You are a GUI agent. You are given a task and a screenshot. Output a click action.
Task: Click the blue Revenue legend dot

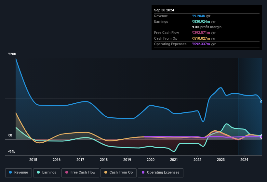coord(10,172)
